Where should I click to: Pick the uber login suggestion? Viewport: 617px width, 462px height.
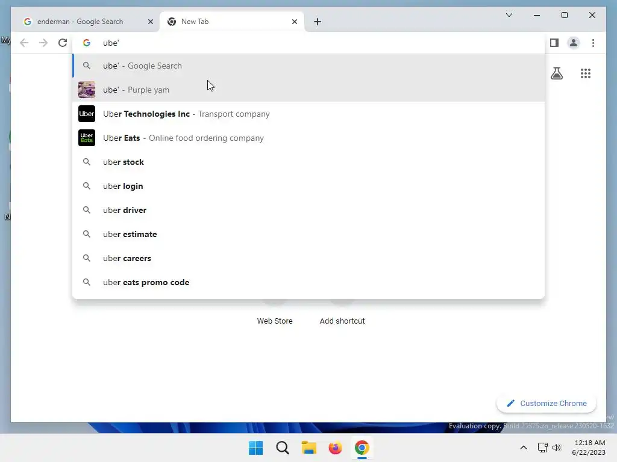(x=309, y=186)
